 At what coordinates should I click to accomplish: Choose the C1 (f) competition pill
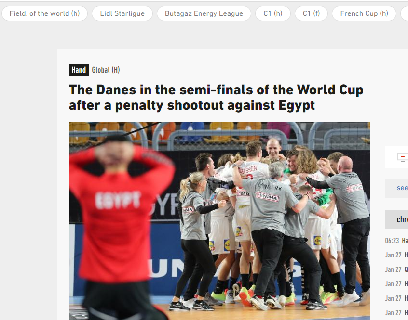(x=311, y=13)
